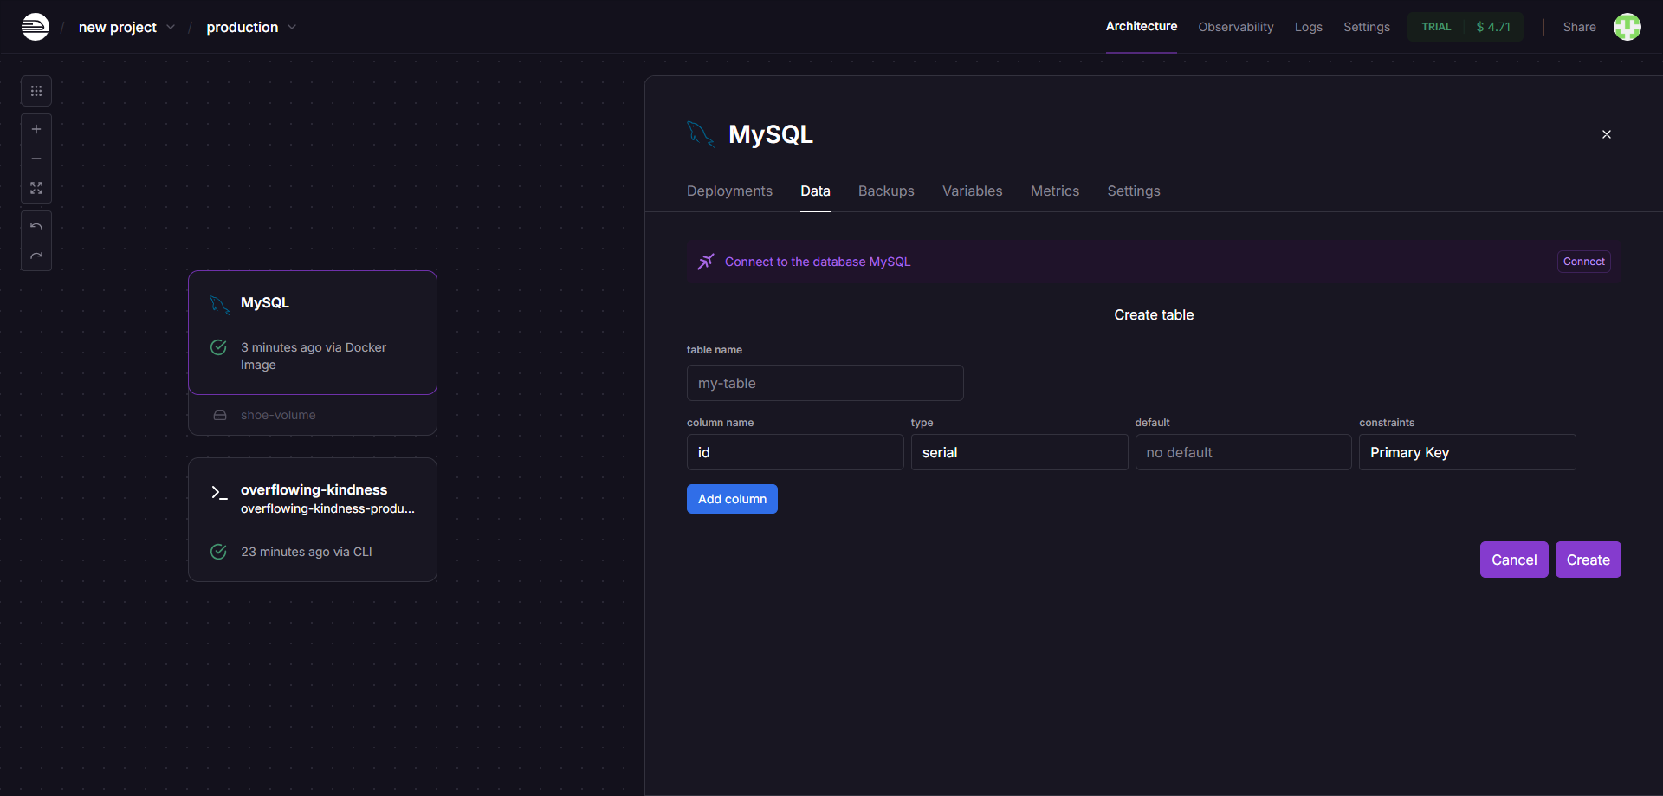
Task: Click the Connect button
Action: pyautogui.click(x=1584, y=262)
